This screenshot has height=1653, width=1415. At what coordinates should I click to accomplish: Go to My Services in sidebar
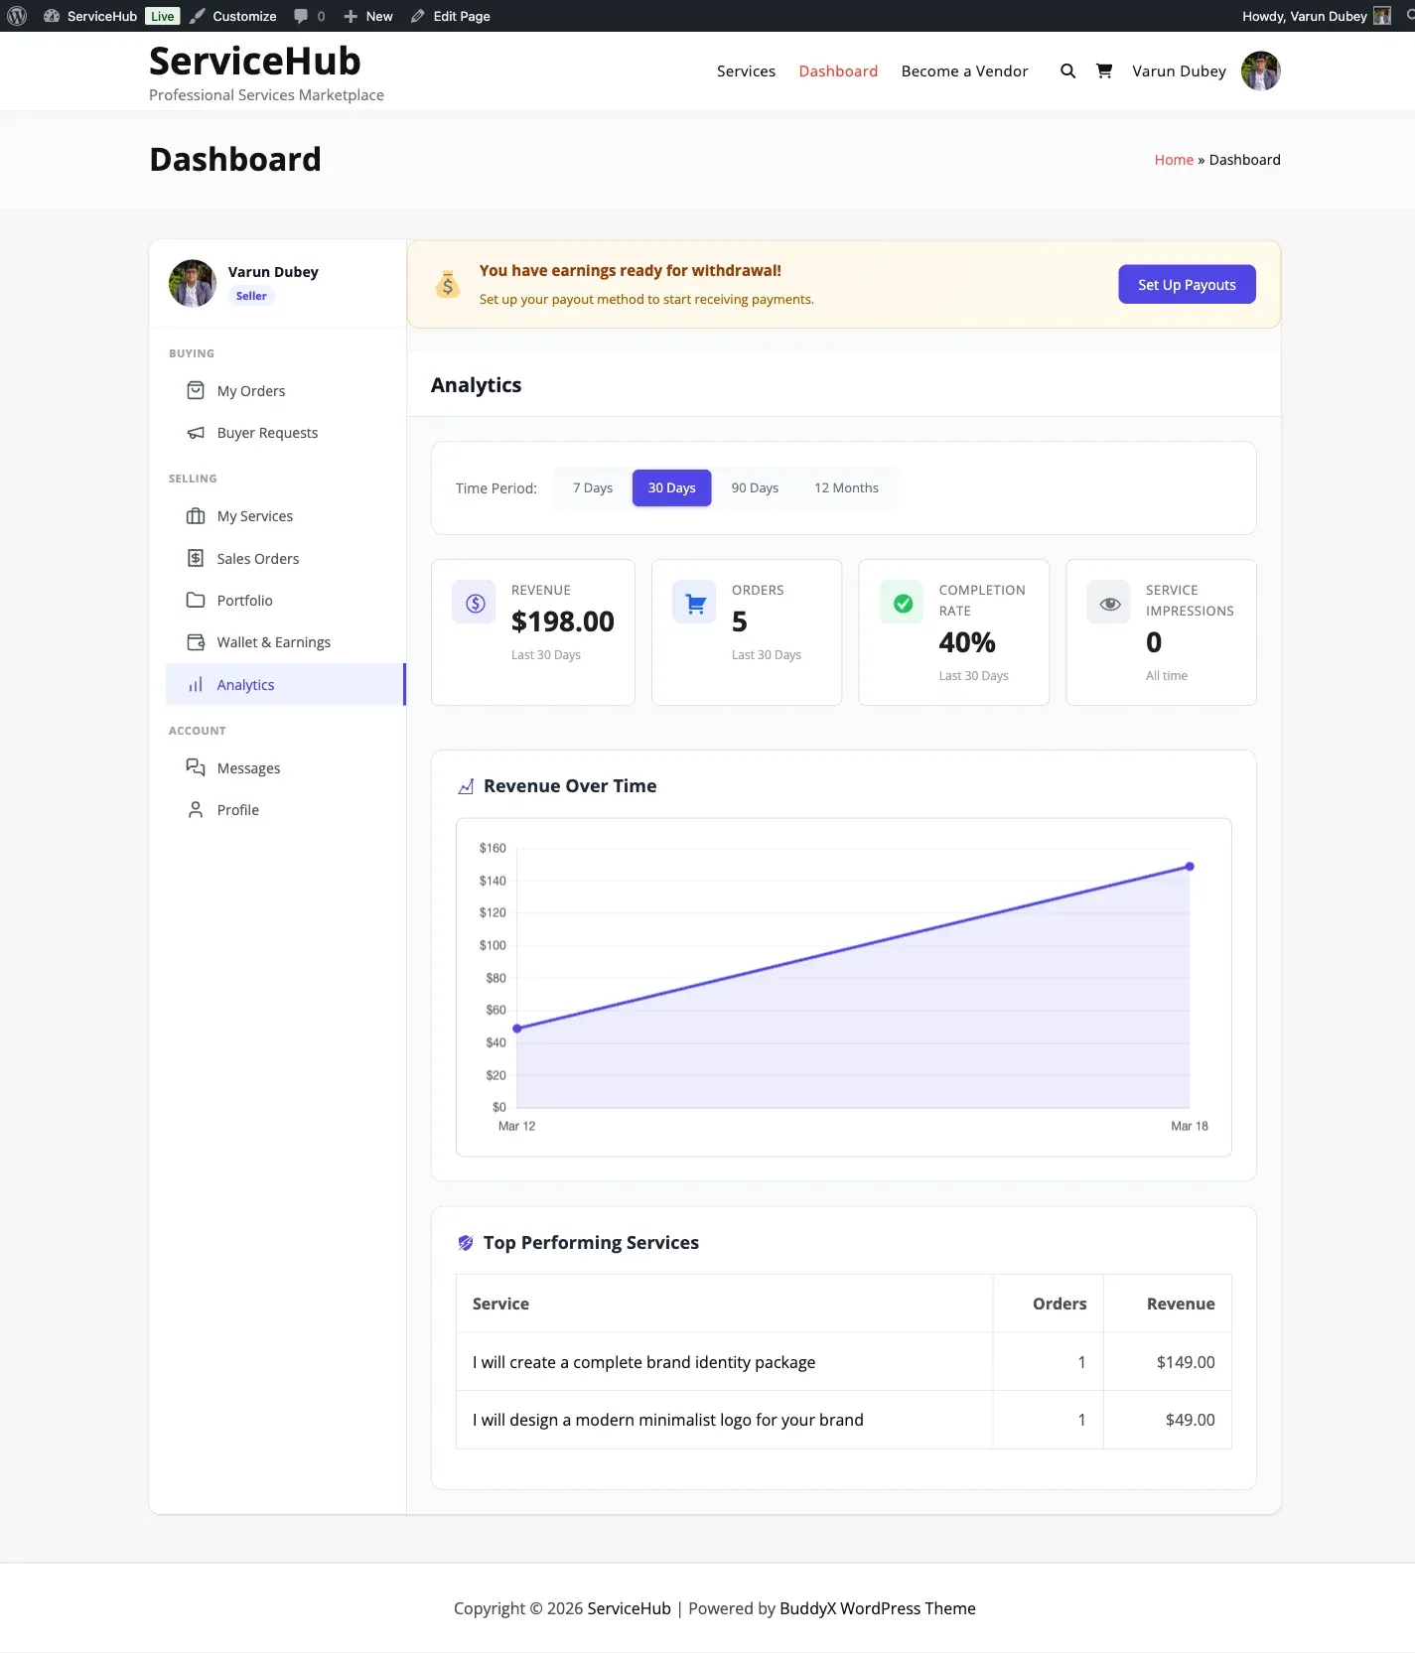[286, 516]
